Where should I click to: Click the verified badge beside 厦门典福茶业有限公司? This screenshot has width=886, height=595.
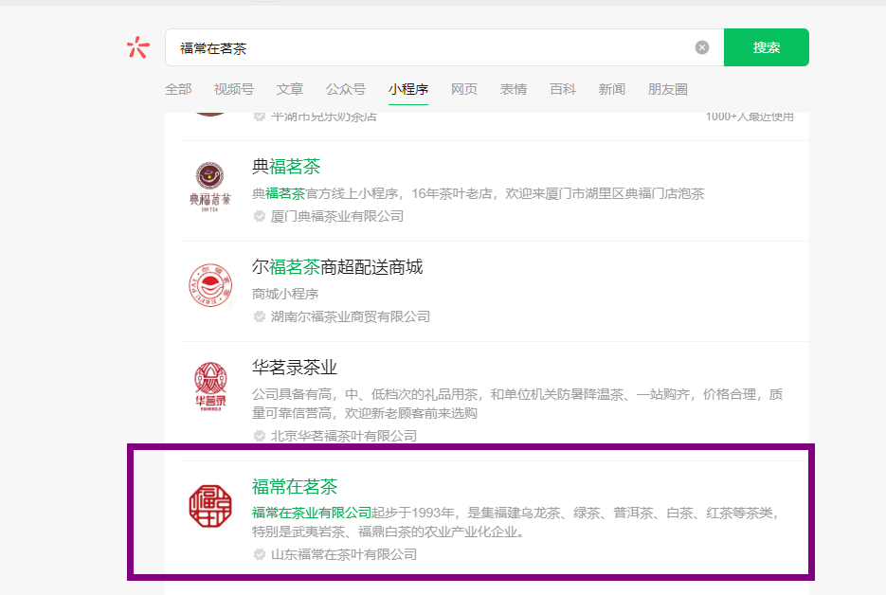tap(260, 216)
